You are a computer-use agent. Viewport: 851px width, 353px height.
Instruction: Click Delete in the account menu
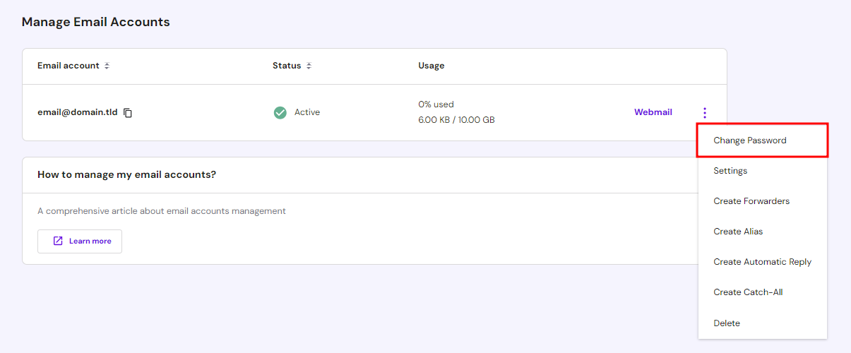[x=727, y=323]
